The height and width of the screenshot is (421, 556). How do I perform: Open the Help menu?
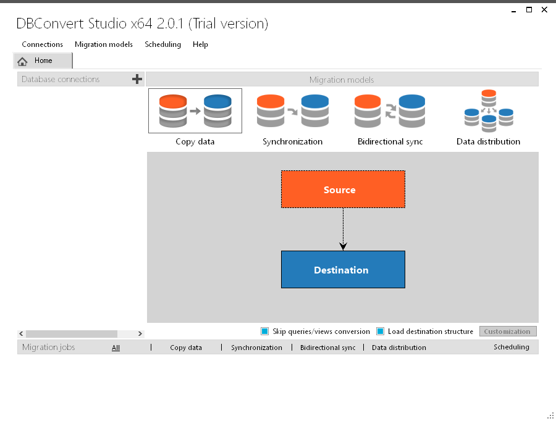pyautogui.click(x=200, y=44)
